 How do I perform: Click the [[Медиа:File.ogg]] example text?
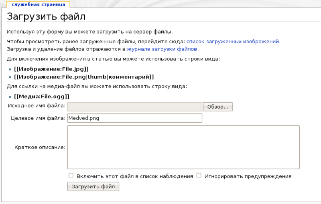tap(42, 96)
